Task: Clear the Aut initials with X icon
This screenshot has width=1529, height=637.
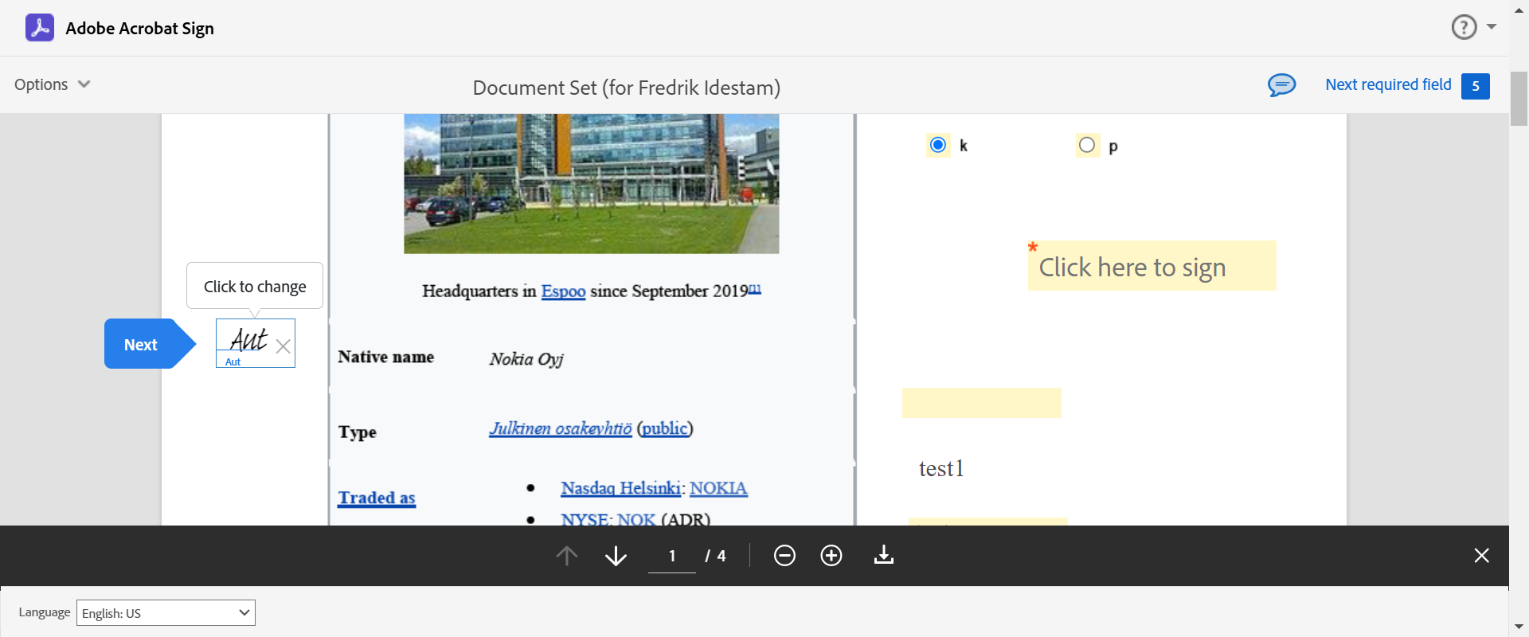Action: pyautogui.click(x=283, y=346)
